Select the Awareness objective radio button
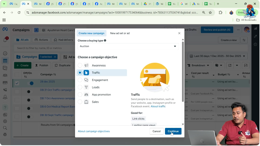 tap(80, 65)
